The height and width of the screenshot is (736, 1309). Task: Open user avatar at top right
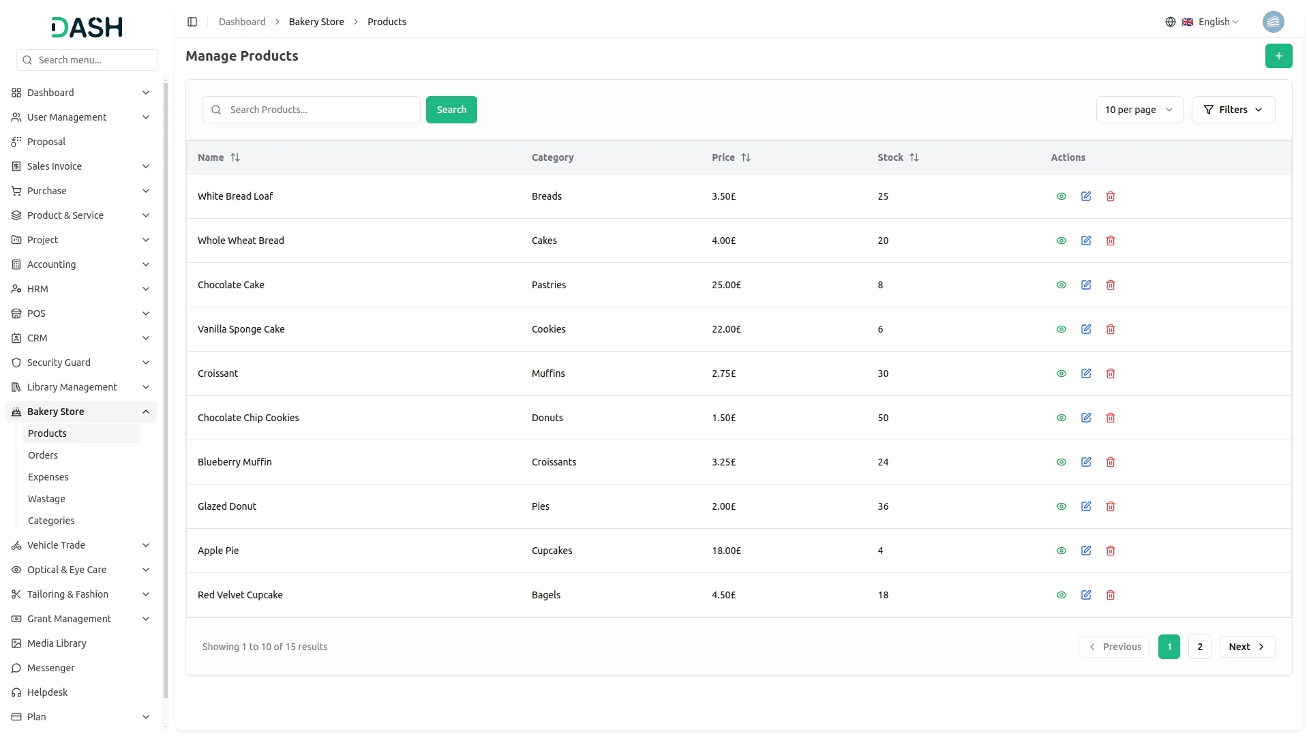click(1273, 22)
